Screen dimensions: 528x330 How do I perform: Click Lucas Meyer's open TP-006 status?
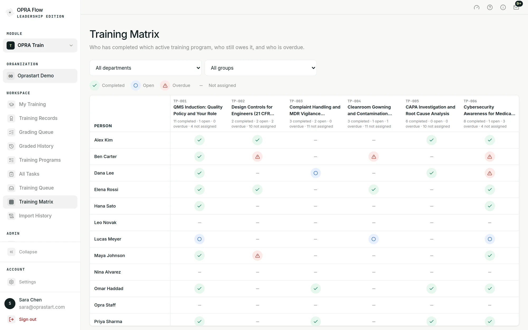(x=490, y=239)
